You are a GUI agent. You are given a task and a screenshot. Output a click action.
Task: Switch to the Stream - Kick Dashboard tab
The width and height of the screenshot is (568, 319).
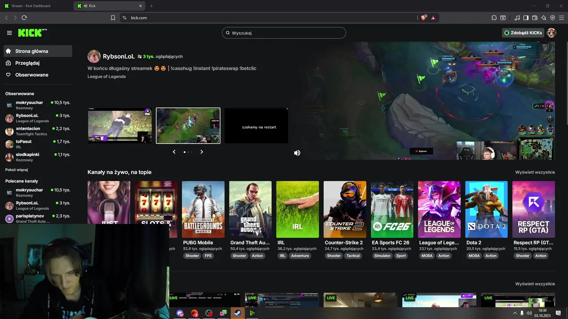coord(36,6)
